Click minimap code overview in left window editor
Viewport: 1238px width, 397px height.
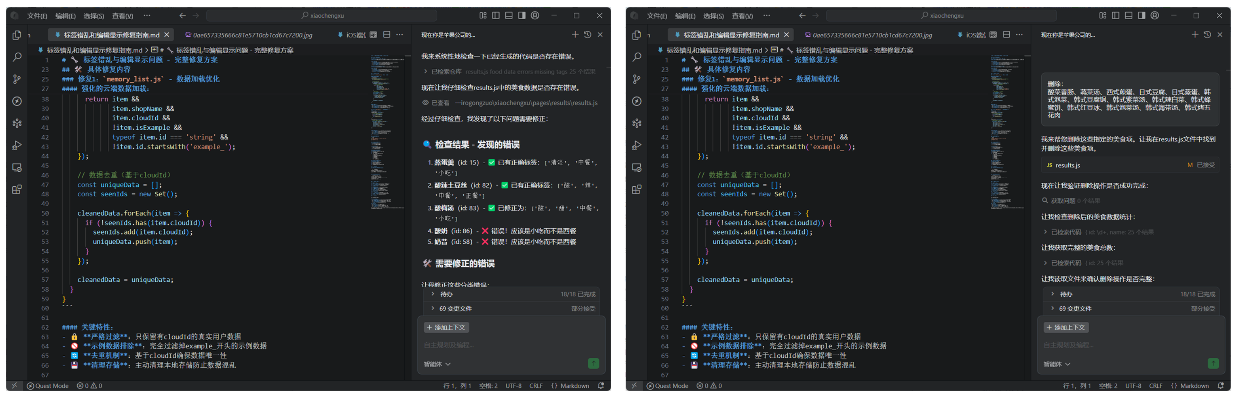pyautogui.click(x=387, y=132)
